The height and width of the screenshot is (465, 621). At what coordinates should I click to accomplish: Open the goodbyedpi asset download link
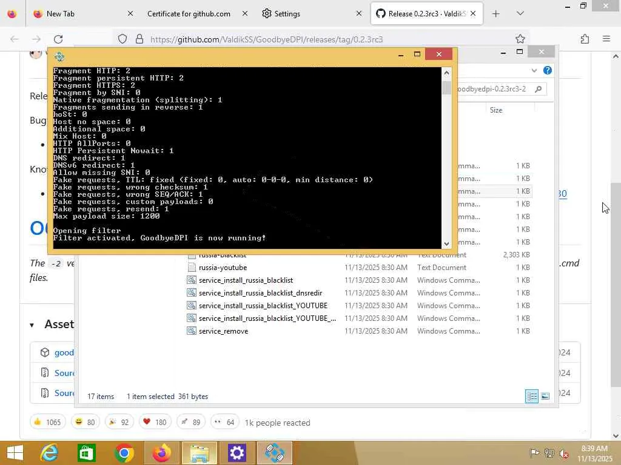[64, 353]
